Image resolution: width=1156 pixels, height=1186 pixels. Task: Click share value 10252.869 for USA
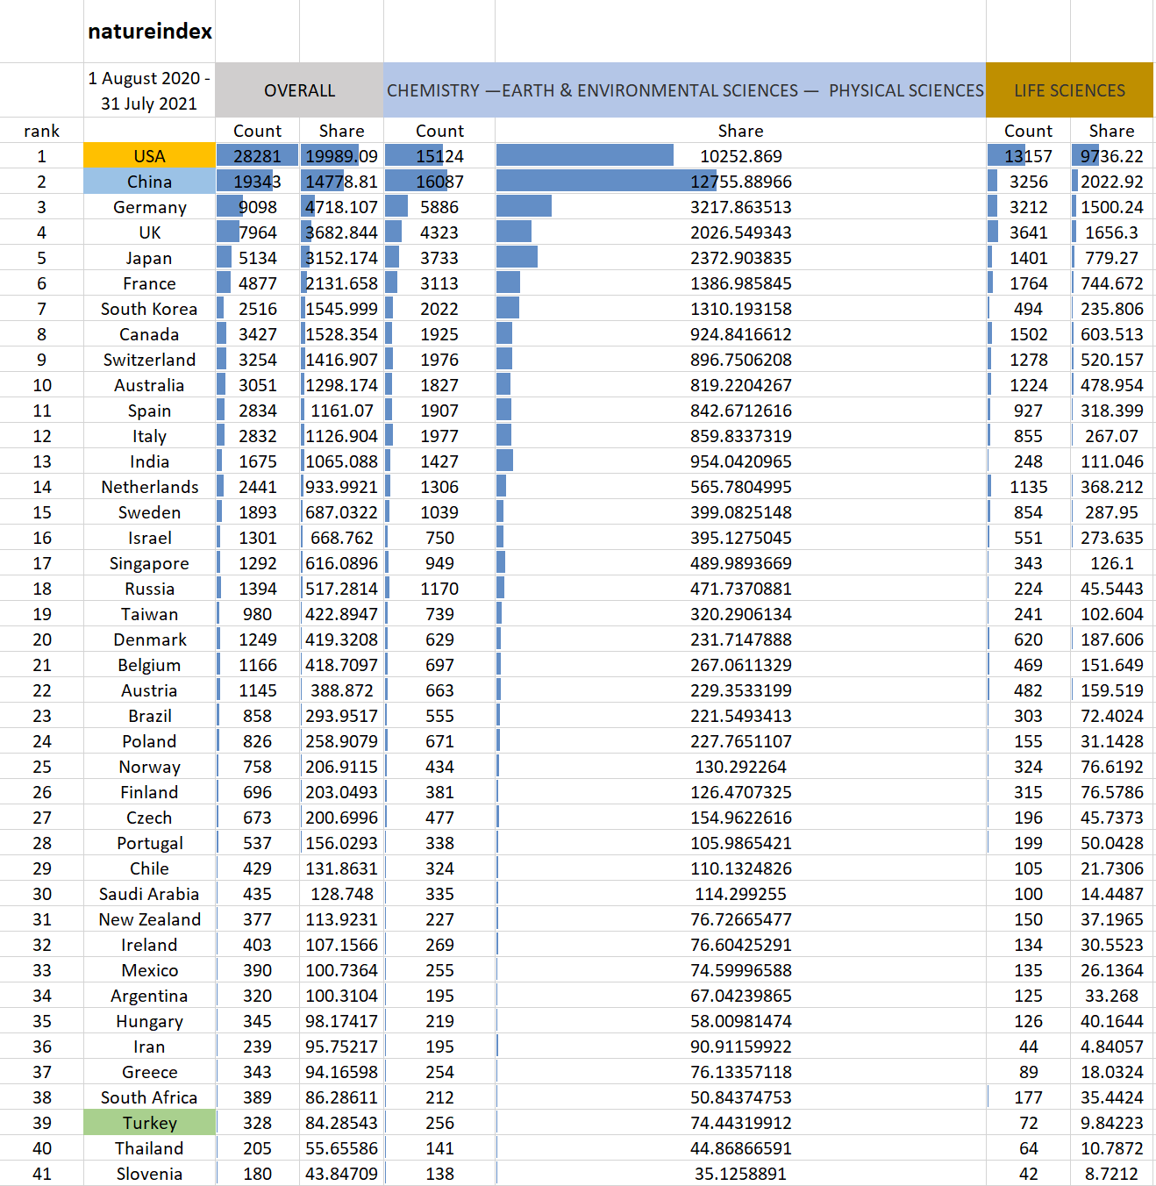[741, 156]
